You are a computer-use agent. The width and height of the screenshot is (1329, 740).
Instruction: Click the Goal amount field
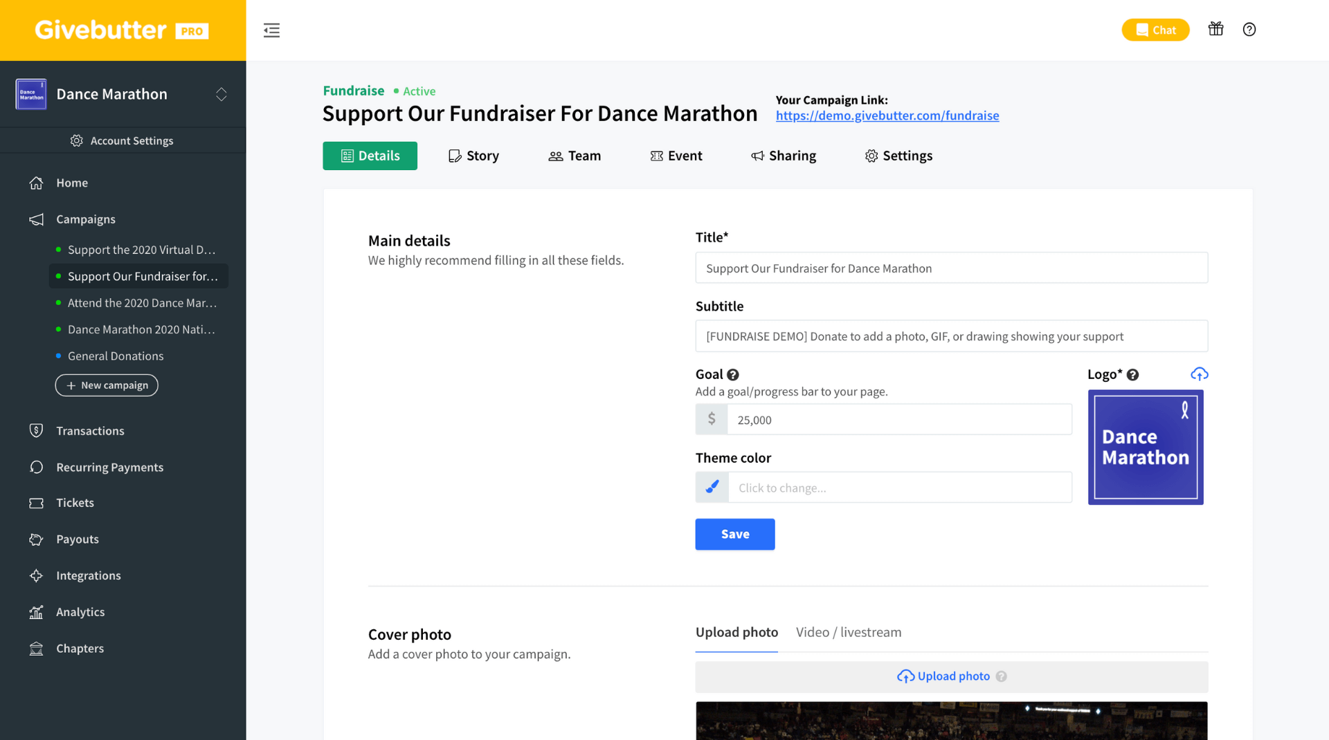click(899, 420)
